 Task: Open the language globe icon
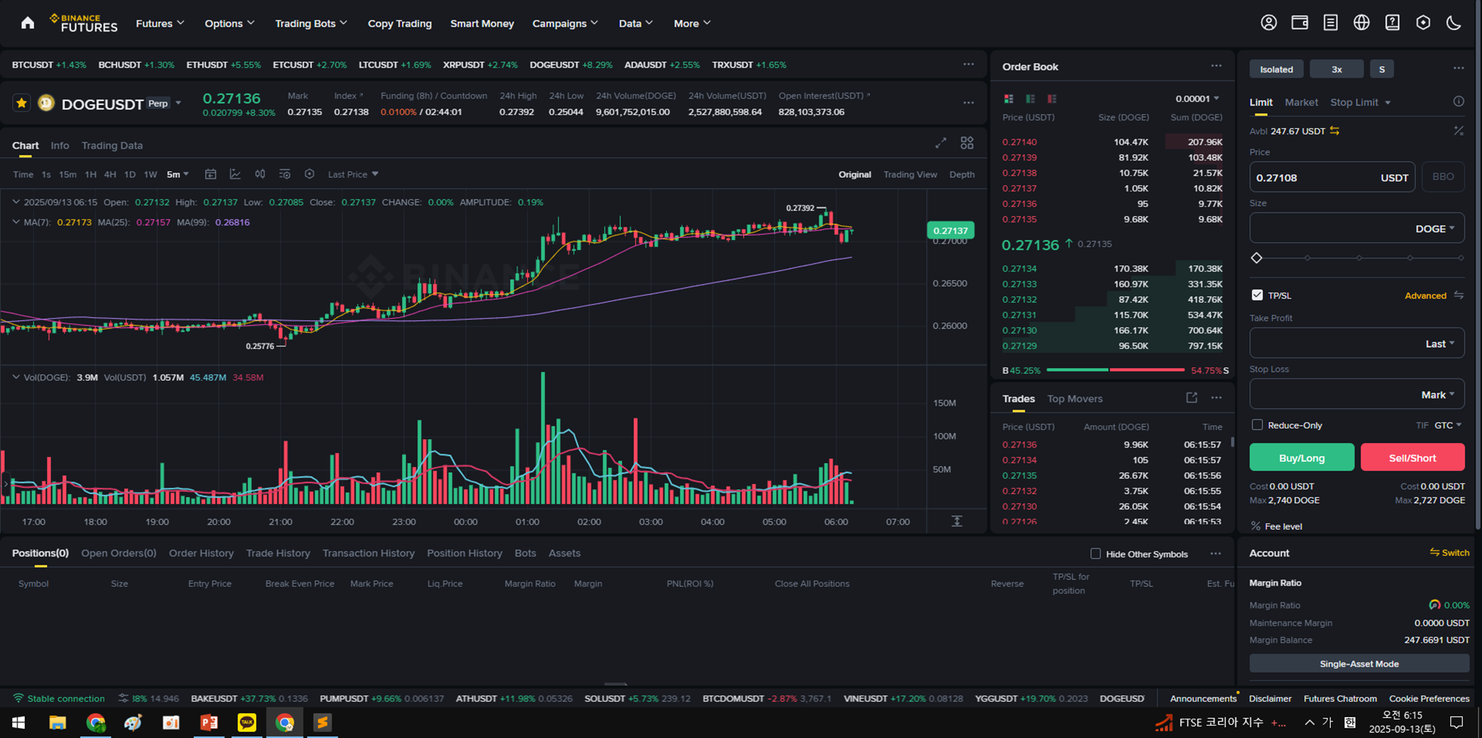(x=1361, y=23)
